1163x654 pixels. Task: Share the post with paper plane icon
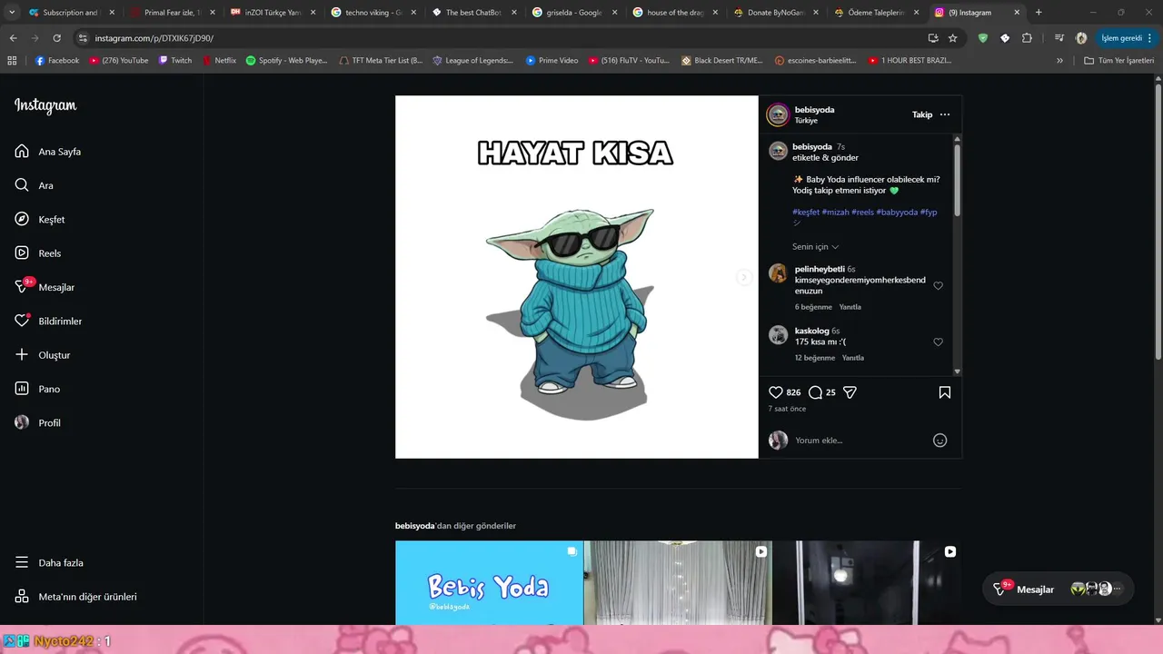coord(850,392)
